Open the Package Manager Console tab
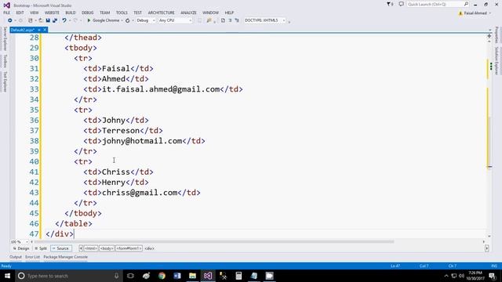Image resolution: width=502 pixels, height=282 pixels. click(x=66, y=257)
